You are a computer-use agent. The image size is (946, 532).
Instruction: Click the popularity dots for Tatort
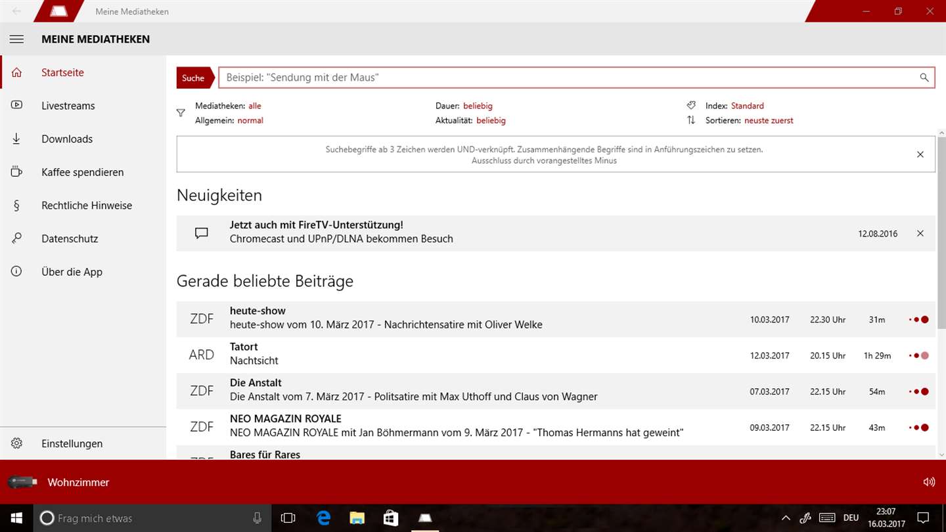coord(918,356)
